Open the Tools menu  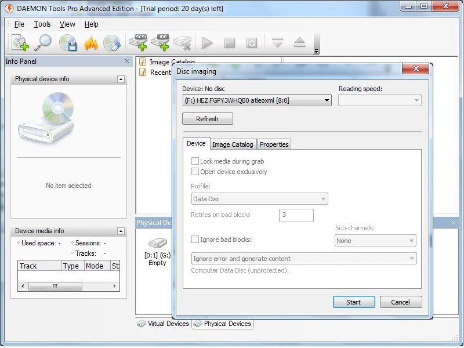42,24
